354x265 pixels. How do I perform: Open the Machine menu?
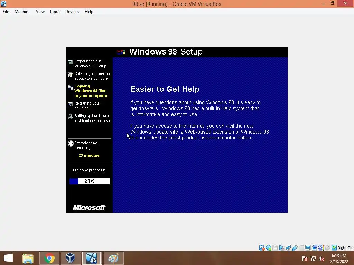pyautogui.click(x=22, y=12)
